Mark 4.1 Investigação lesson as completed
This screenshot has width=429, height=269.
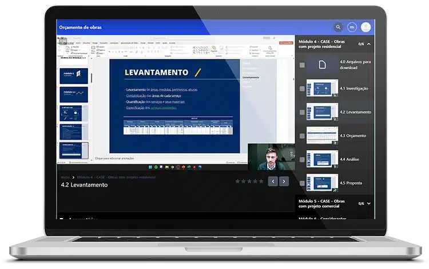[x=302, y=88]
